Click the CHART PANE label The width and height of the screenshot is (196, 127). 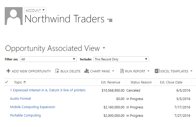pyautogui.click(x=100, y=71)
